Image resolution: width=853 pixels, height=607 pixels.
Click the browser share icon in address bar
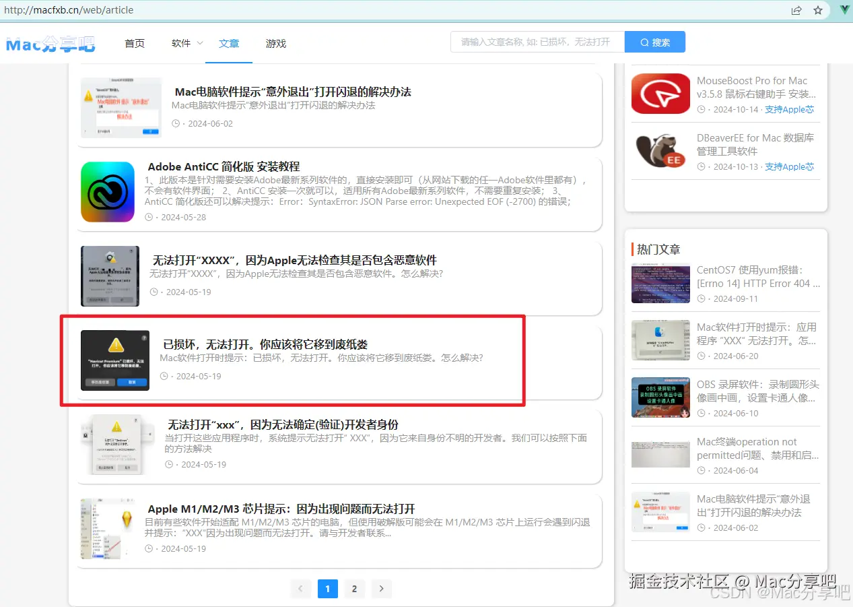pyautogui.click(x=796, y=10)
